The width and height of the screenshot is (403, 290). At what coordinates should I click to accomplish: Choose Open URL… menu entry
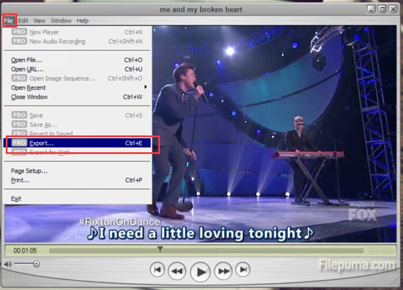pyautogui.click(x=26, y=69)
